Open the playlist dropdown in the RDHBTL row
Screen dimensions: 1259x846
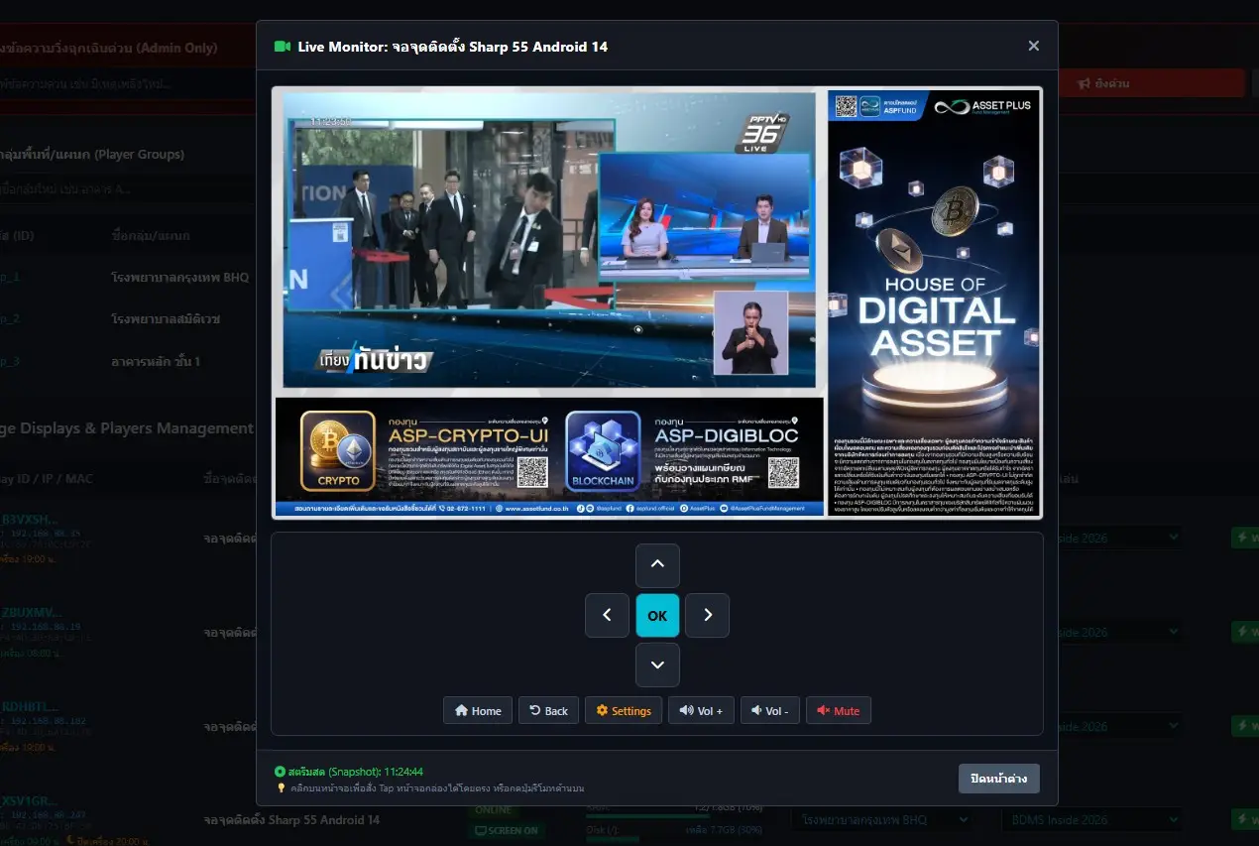(1120, 726)
